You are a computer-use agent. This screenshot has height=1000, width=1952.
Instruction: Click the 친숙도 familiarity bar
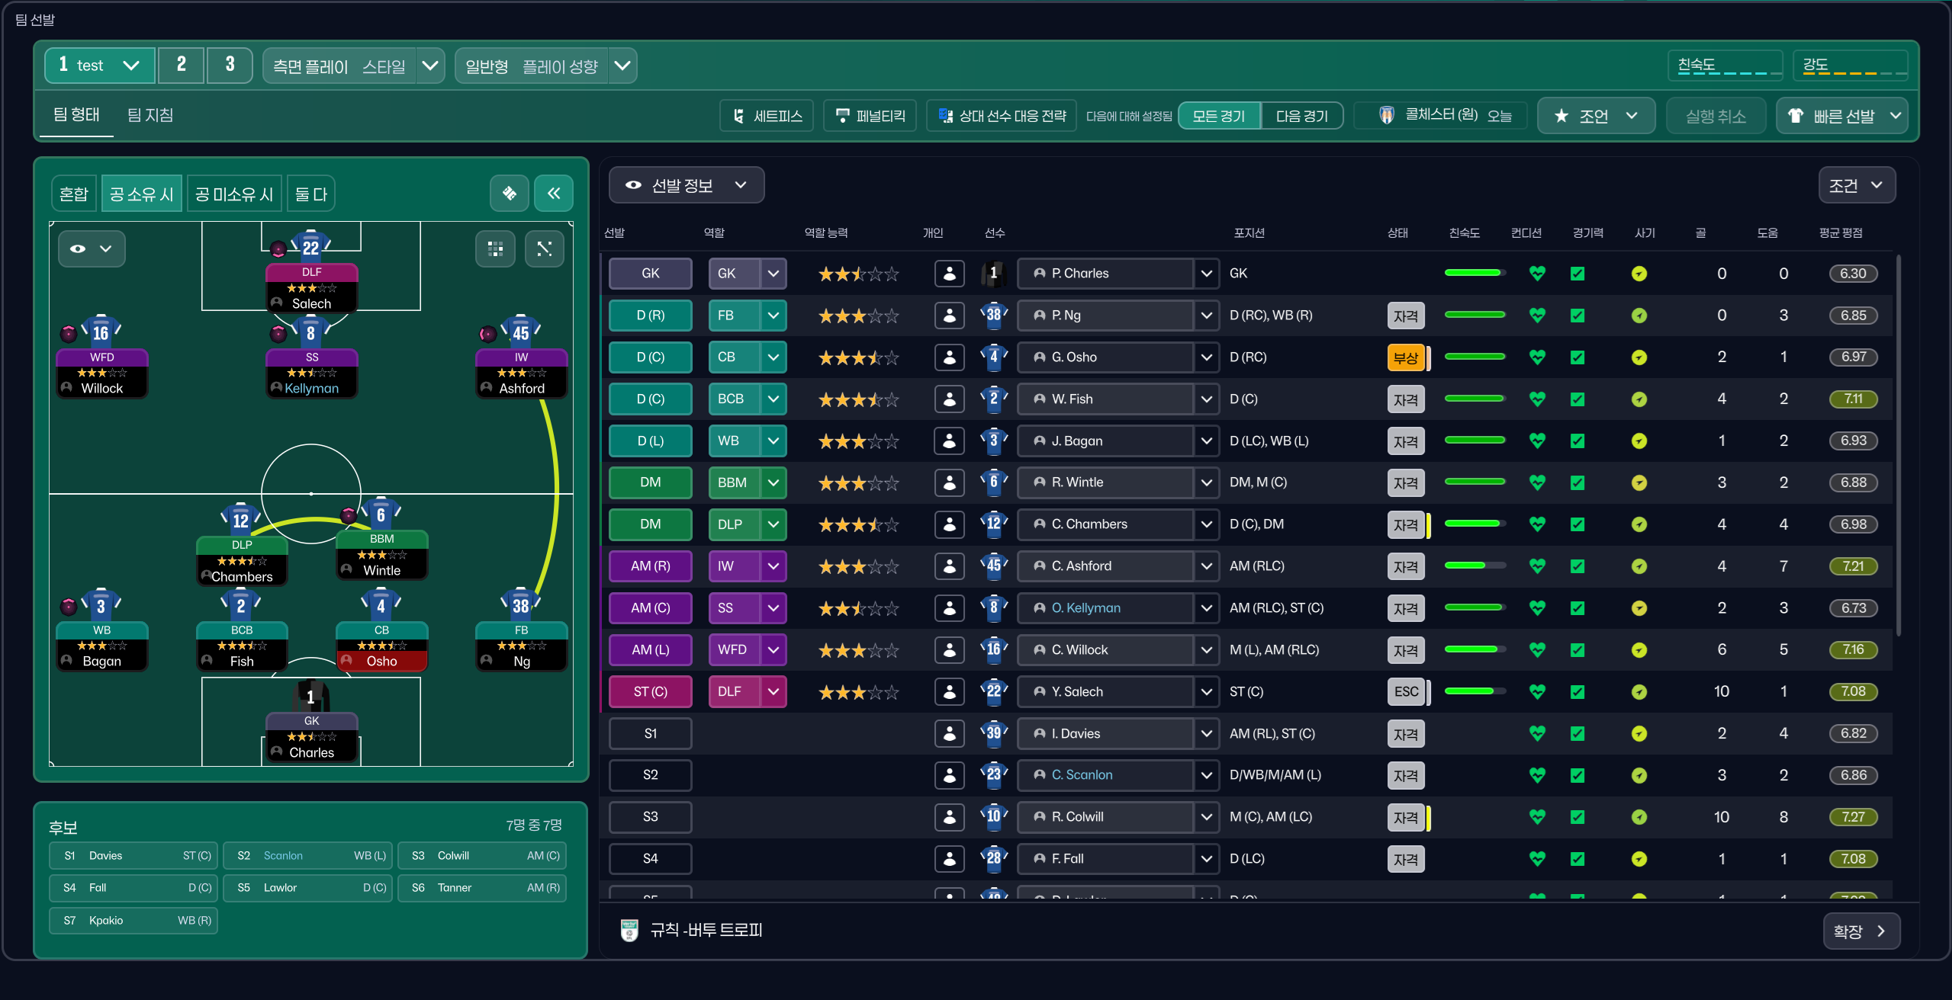pyautogui.click(x=1725, y=66)
